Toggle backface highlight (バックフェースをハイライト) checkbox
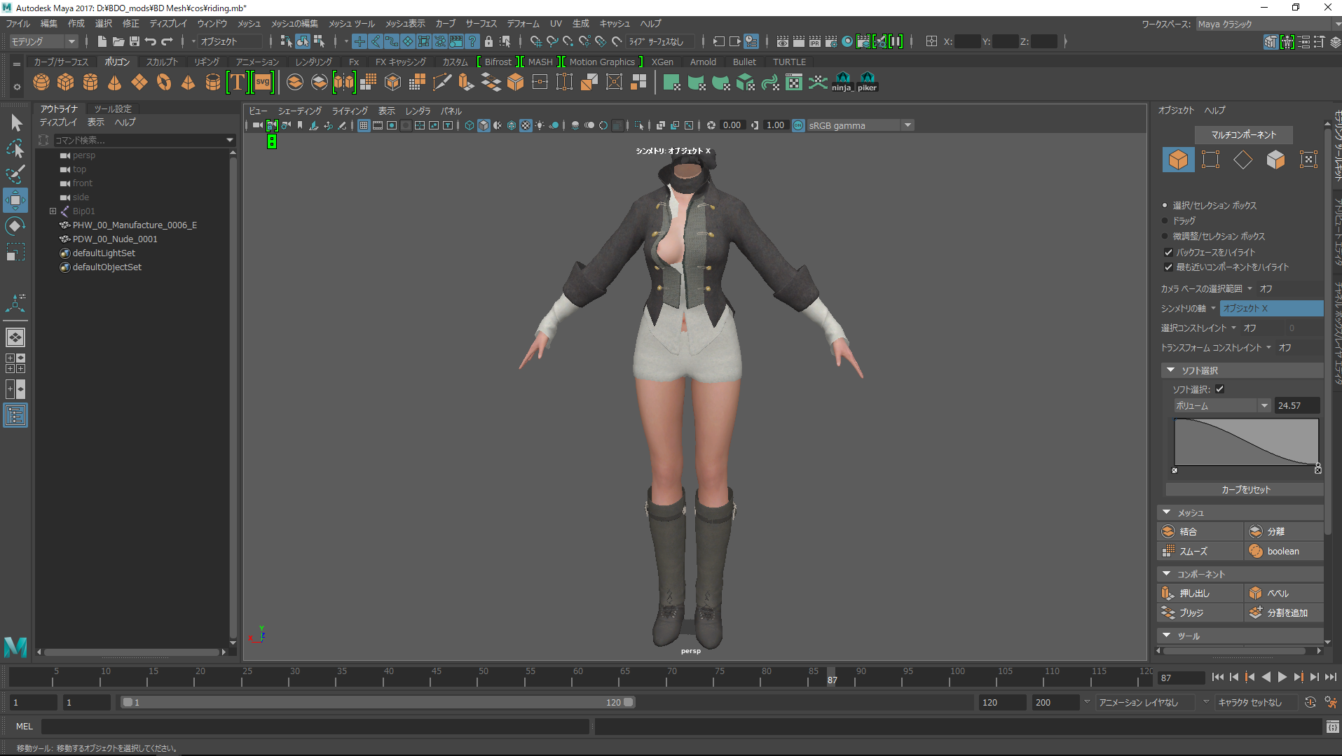This screenshot has height=756, width=1342. 1168,252
